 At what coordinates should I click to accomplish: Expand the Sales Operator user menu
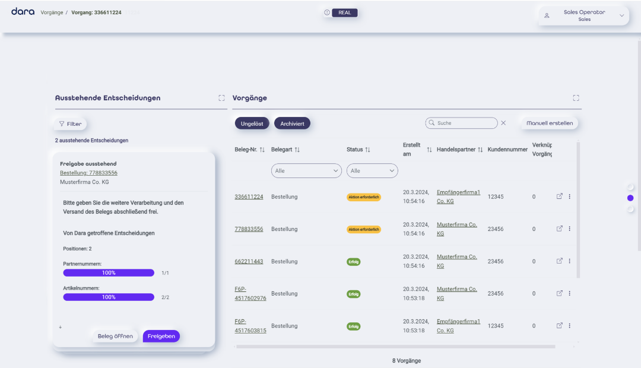(x=621, y=15)
